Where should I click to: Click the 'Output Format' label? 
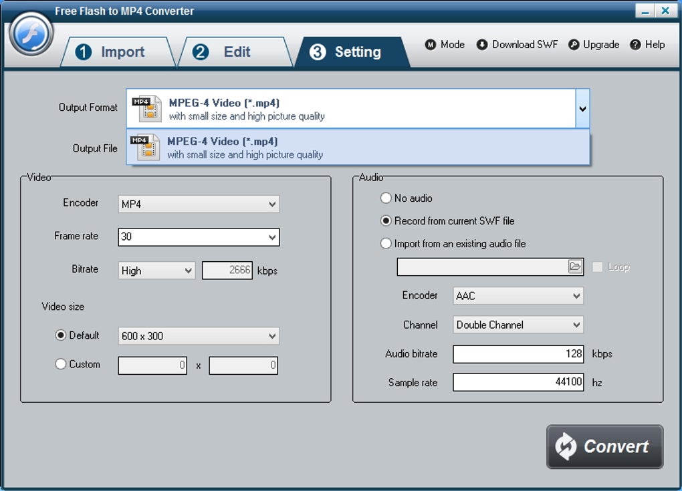click(88, 108)
